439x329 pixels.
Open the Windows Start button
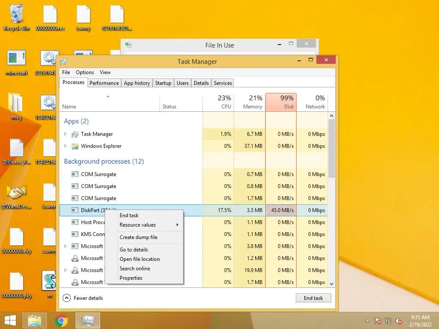tap(10, 320)
